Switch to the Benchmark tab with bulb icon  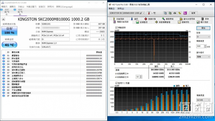(119, 19)
